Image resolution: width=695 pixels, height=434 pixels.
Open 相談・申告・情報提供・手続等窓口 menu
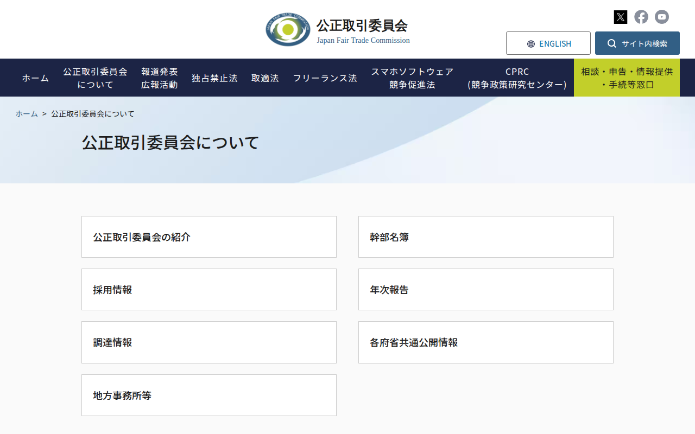coord(627,78)
